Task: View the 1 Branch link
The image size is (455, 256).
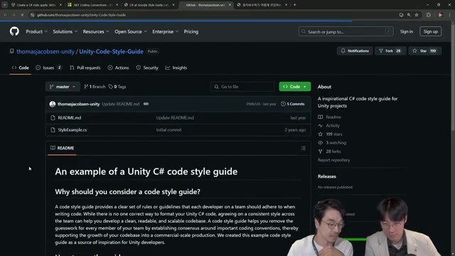Action: click(95, 87)
